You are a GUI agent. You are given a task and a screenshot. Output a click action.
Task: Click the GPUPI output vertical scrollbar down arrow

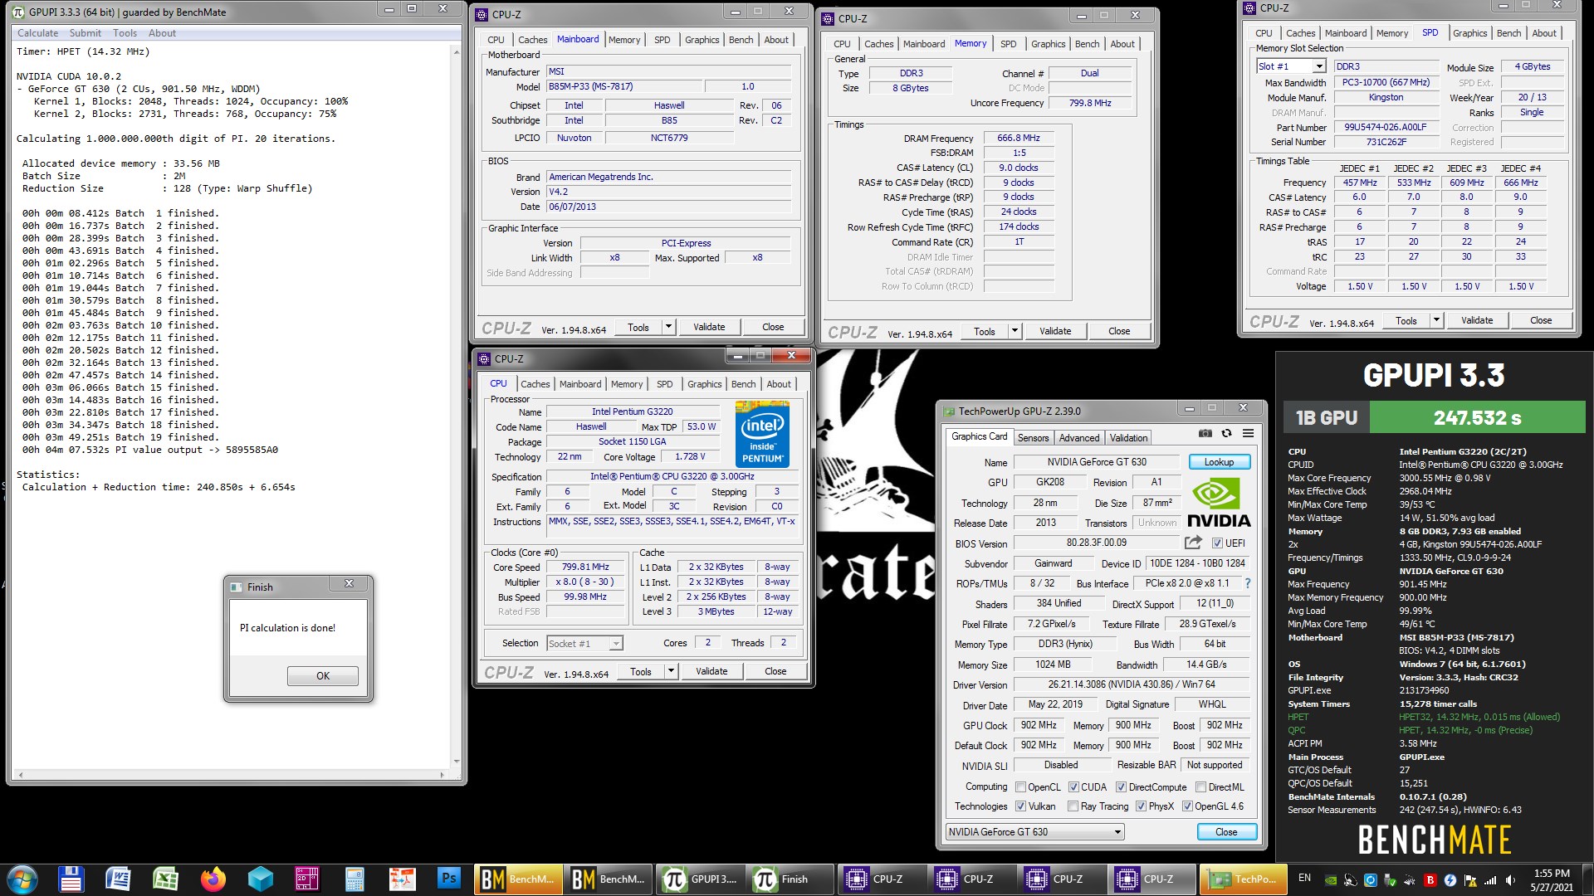tap(457, 761)
